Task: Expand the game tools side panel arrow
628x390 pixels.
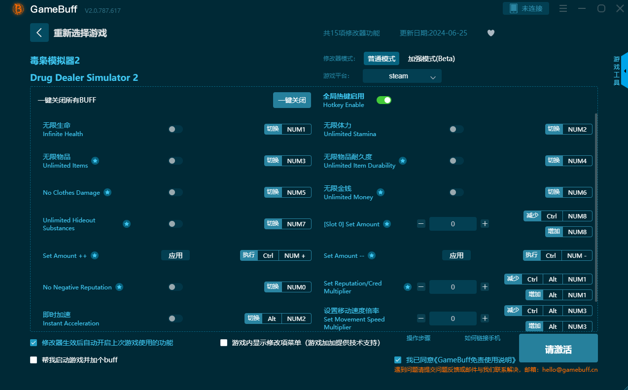Action: 625,71
